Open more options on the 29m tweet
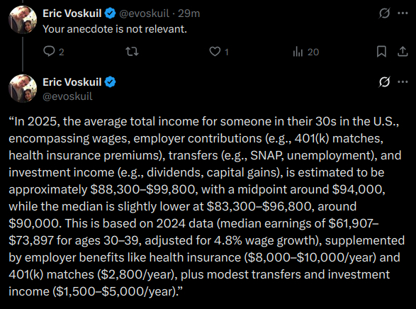 403,13
